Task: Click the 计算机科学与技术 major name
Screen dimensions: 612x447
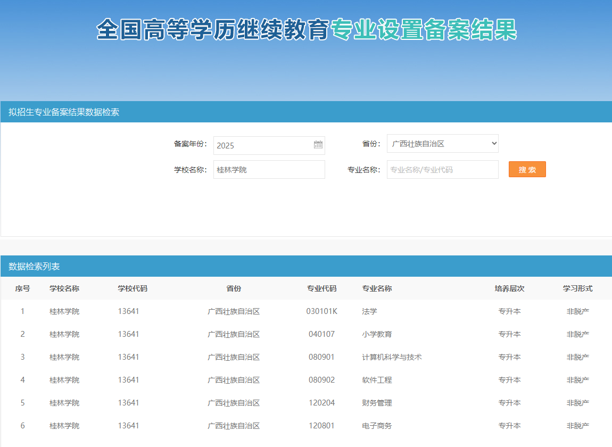Action: tap(392, 357)
